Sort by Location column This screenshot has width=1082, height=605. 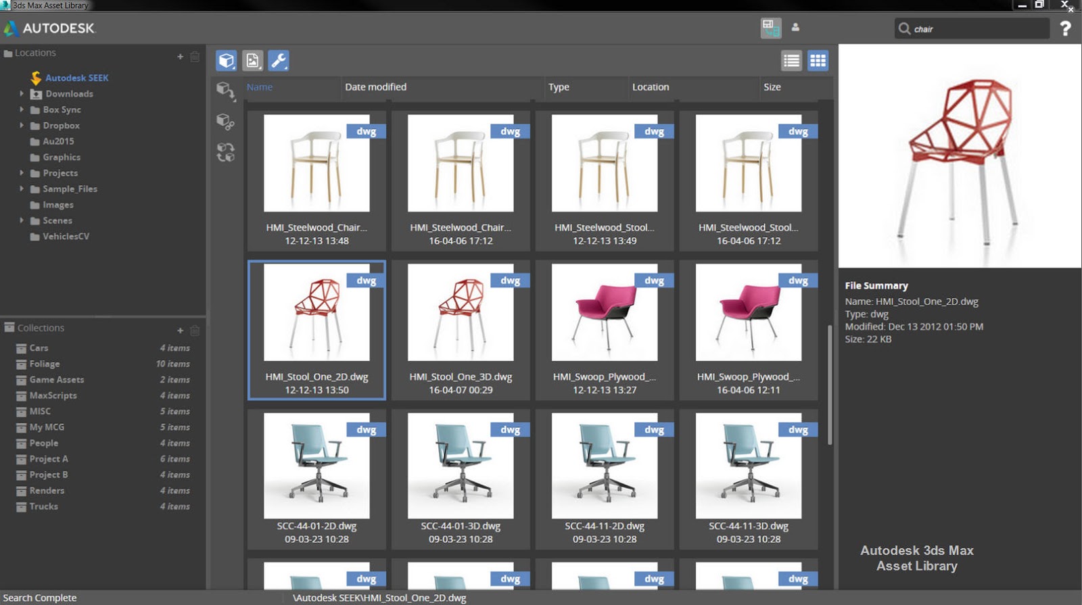[x=651, y=87]
